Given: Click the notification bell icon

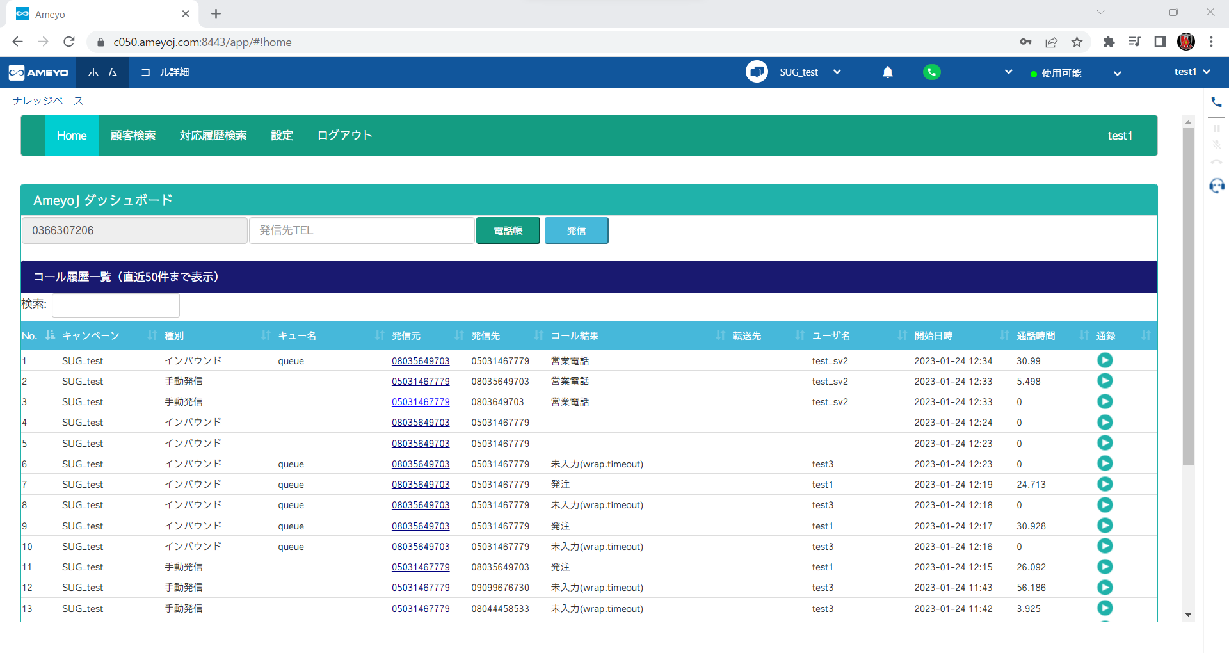Looking at the screenshot, I should click(887, 72).
